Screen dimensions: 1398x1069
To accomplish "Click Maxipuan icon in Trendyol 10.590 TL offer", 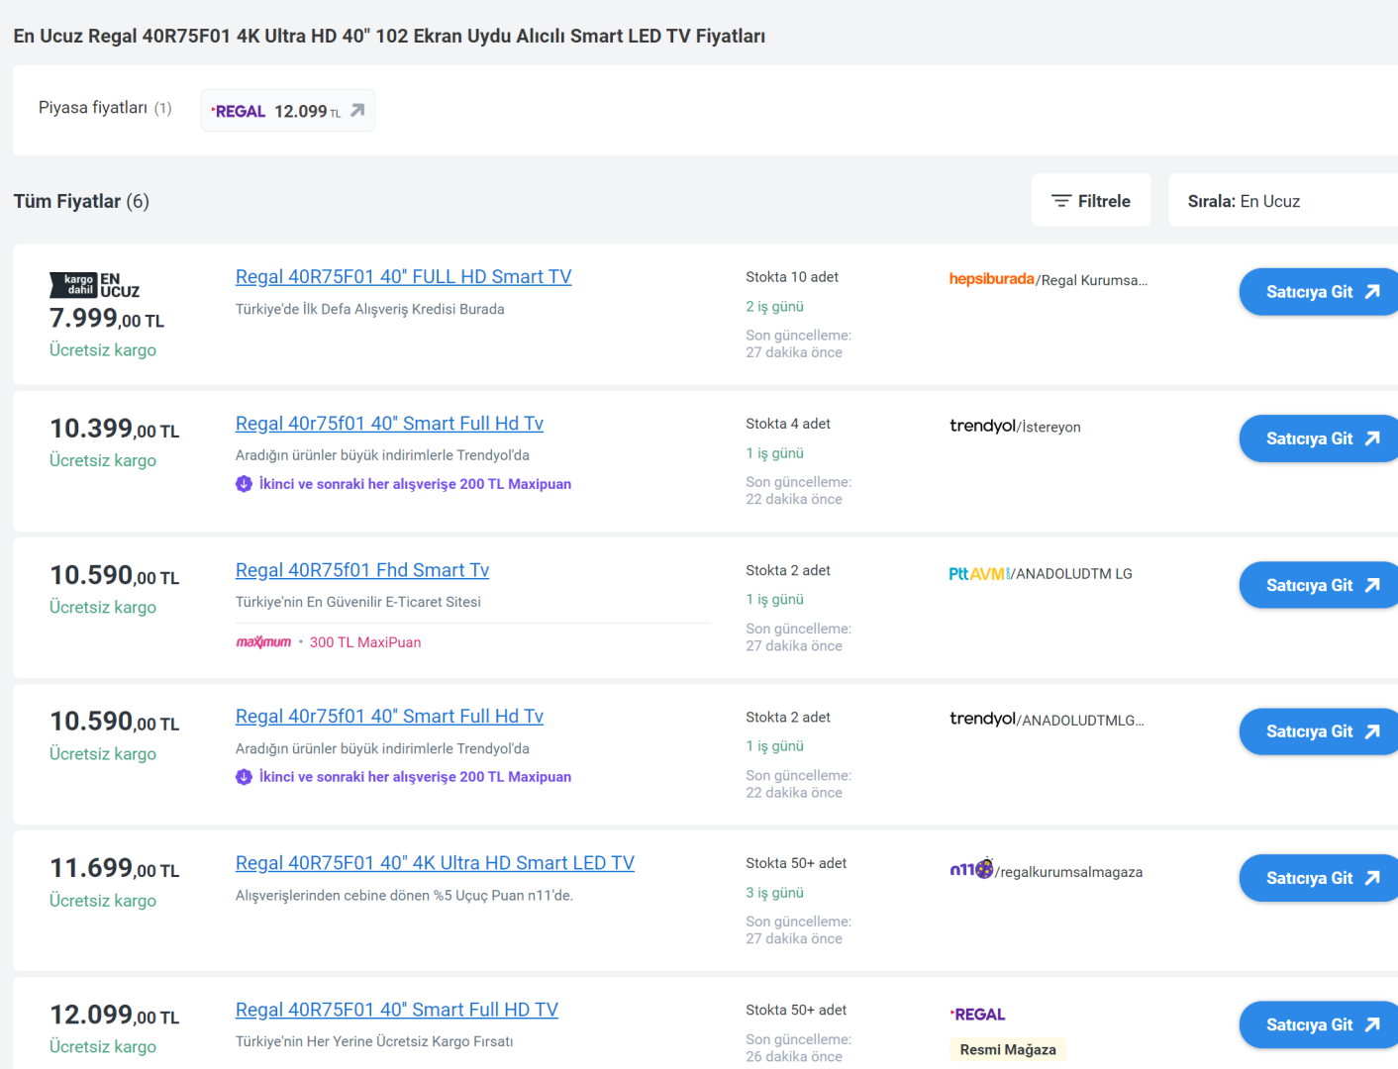I will (x=244, y=777).
